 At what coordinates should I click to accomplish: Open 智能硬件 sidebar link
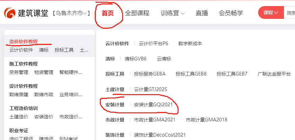[x=71, y=72]
